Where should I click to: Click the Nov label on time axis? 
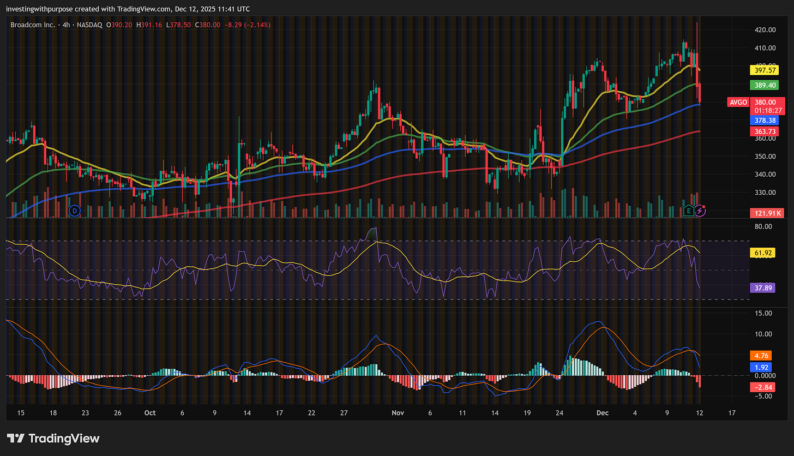point(399,413)
